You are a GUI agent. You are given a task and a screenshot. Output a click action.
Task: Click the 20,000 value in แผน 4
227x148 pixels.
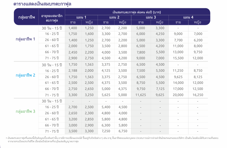point(178,95)
